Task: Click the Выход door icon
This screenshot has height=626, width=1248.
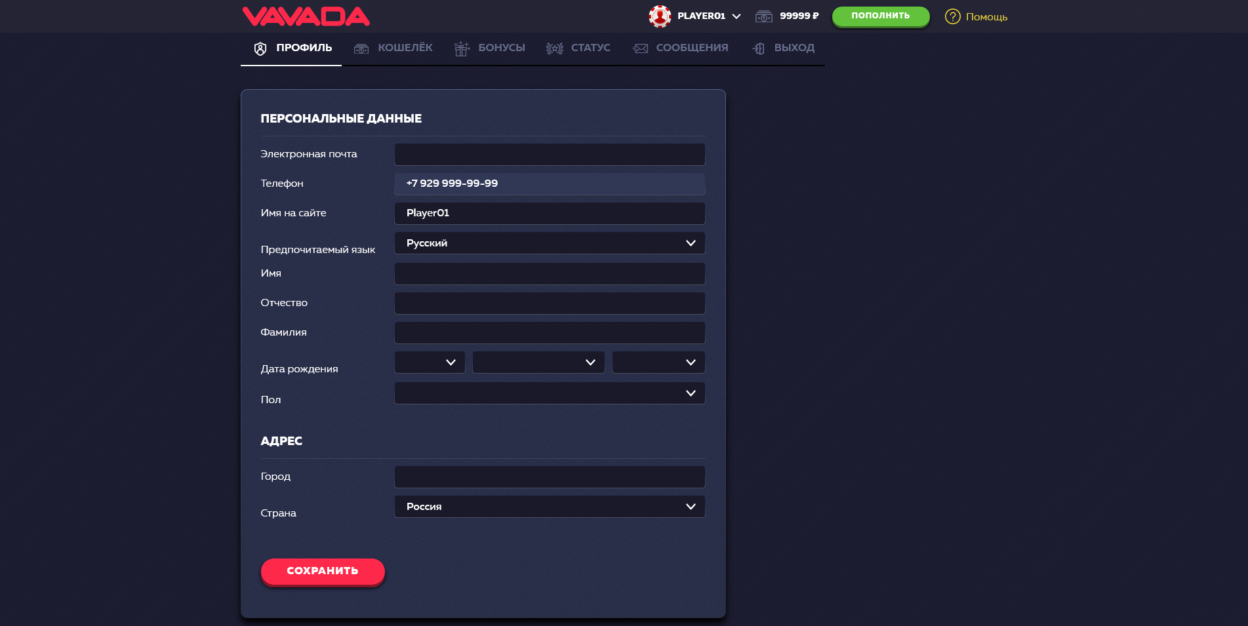Action: (x=759, y=49)
